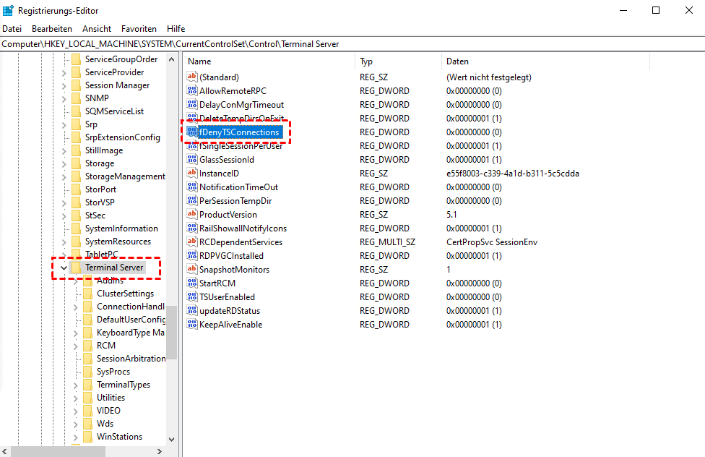Select the fDenyTSConnections value
Screen dimensions: 705x457
pos(239,132)
